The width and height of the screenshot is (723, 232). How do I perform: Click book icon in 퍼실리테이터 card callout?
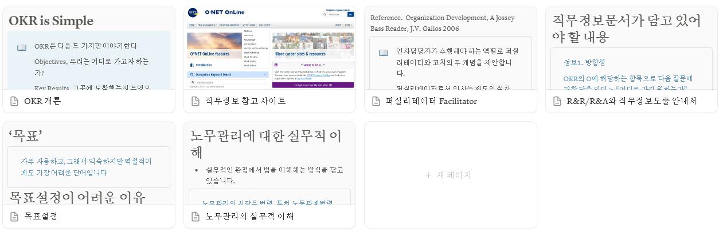click(x=384, y=53)
